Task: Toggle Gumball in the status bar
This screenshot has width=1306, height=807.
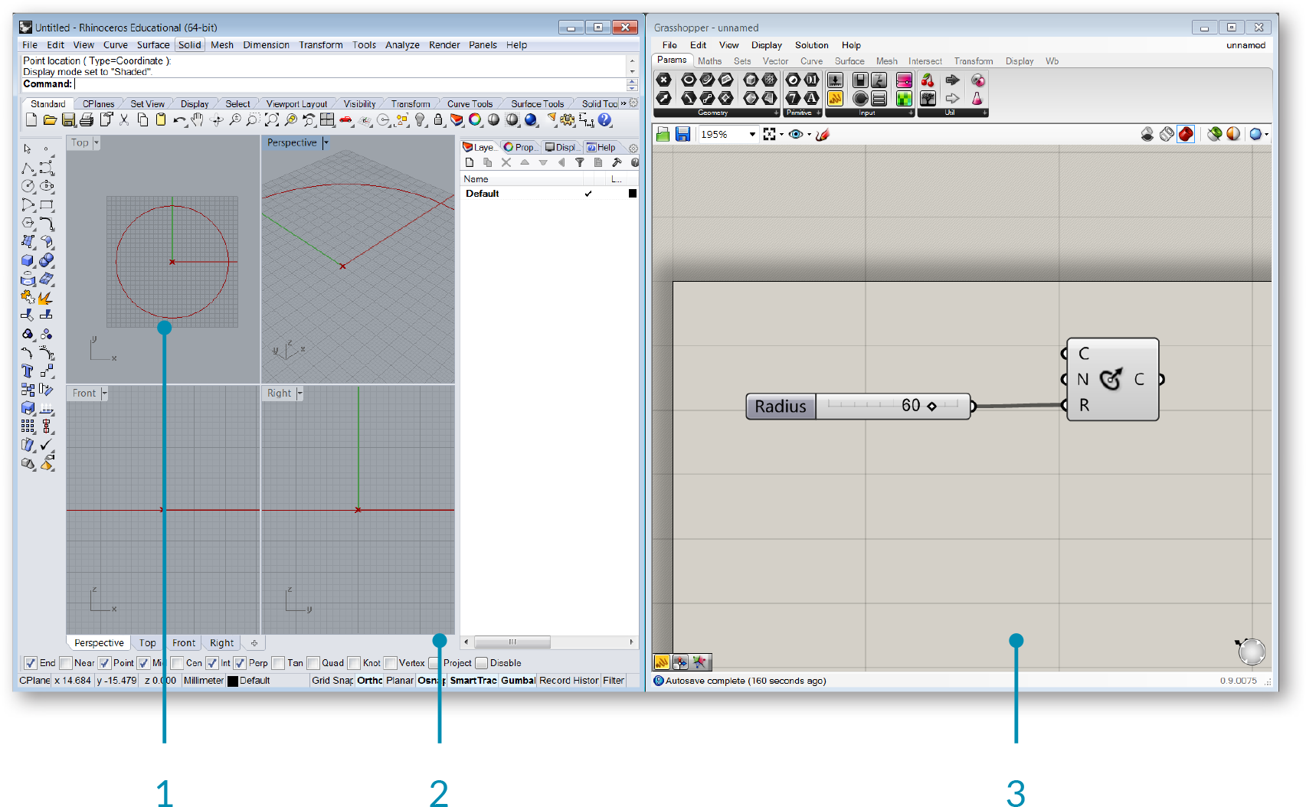Action: 518,681
